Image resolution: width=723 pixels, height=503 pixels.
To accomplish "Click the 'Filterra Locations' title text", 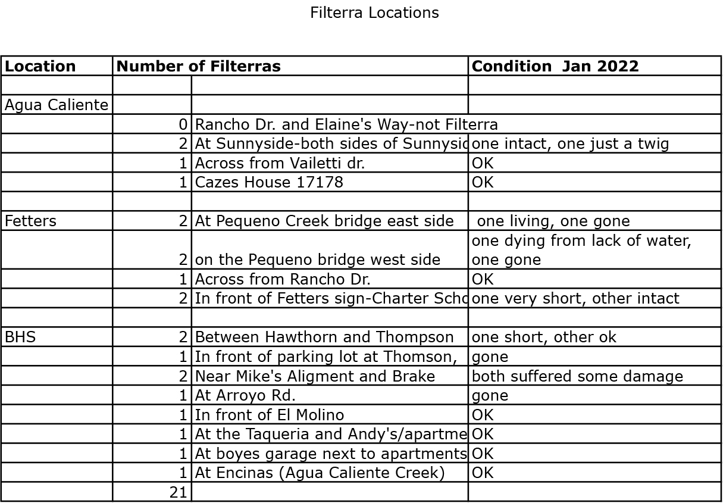I will (x=374, y=13).
